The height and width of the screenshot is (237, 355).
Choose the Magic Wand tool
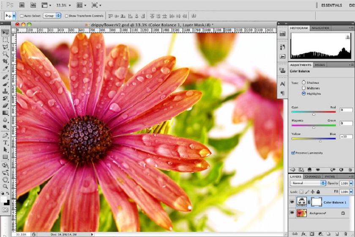[5, 54]
